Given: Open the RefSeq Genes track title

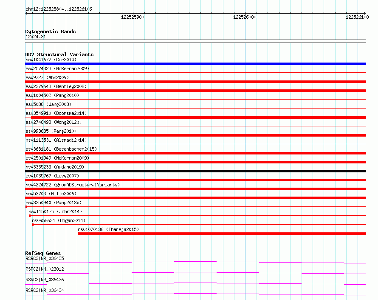Looking at the screenshot, I should click(x=43, y=253).
